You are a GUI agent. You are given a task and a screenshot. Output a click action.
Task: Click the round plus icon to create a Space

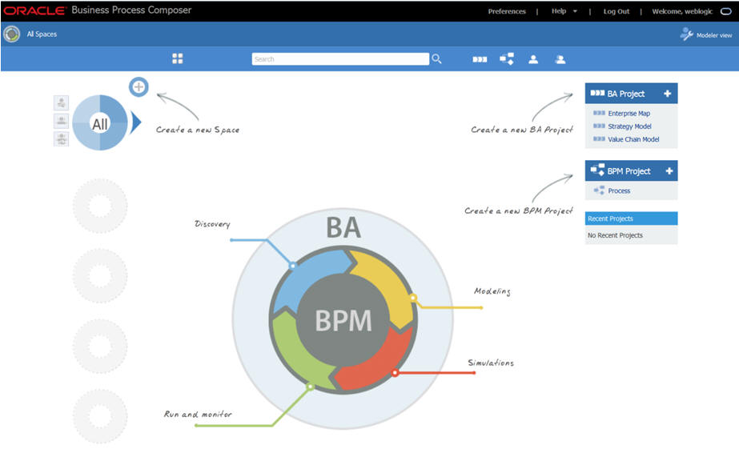139,86
